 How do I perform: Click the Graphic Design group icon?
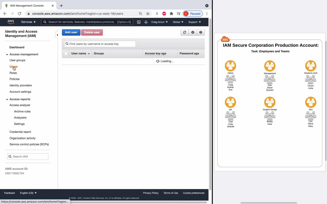pos(270,102)
